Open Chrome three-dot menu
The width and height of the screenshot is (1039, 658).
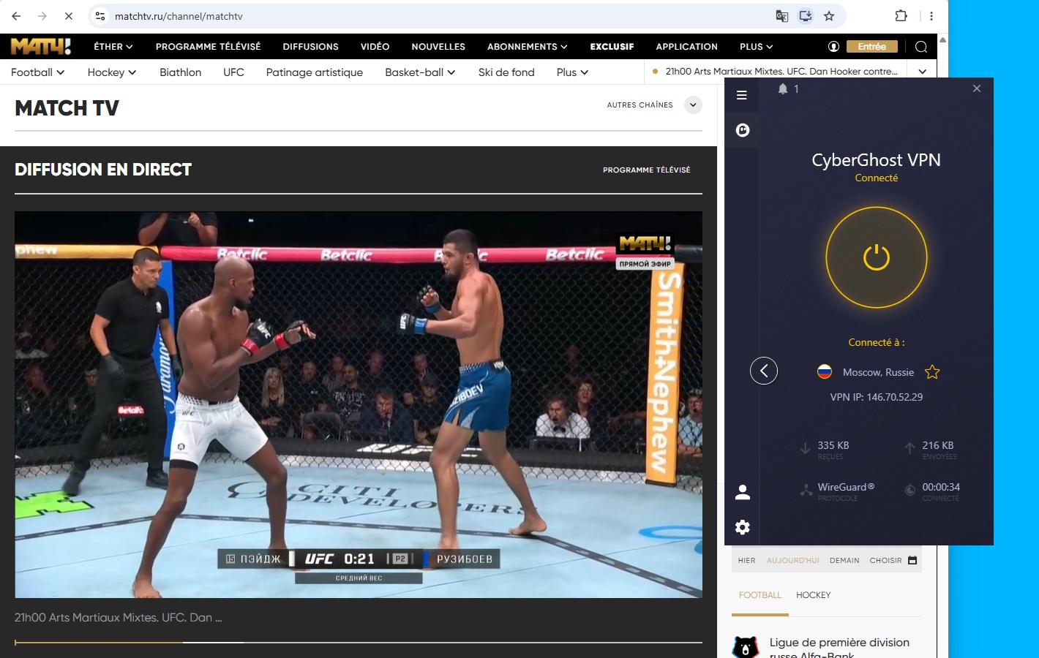[931, 16]
